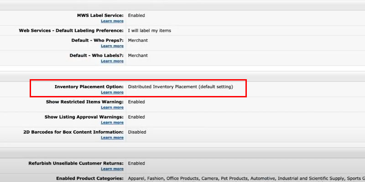Open Learn more under Default - Who Labels
This screenshot has width=365, height=182.
pyautogui.click(x=112, y=61)
